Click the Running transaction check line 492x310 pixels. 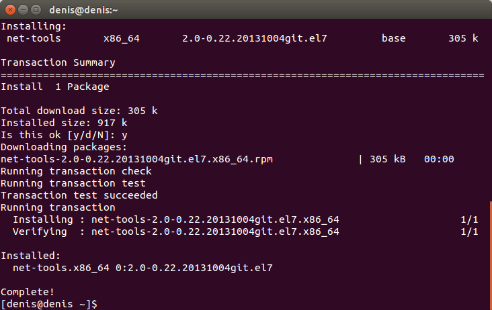tap(76, 171)
